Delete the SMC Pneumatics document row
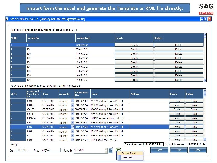Viewport: 217px width, 163px height. 194,118
